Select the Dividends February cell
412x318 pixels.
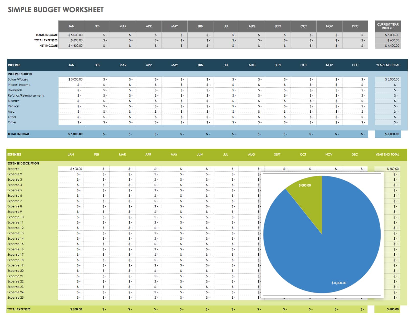(x=97, y=90)
